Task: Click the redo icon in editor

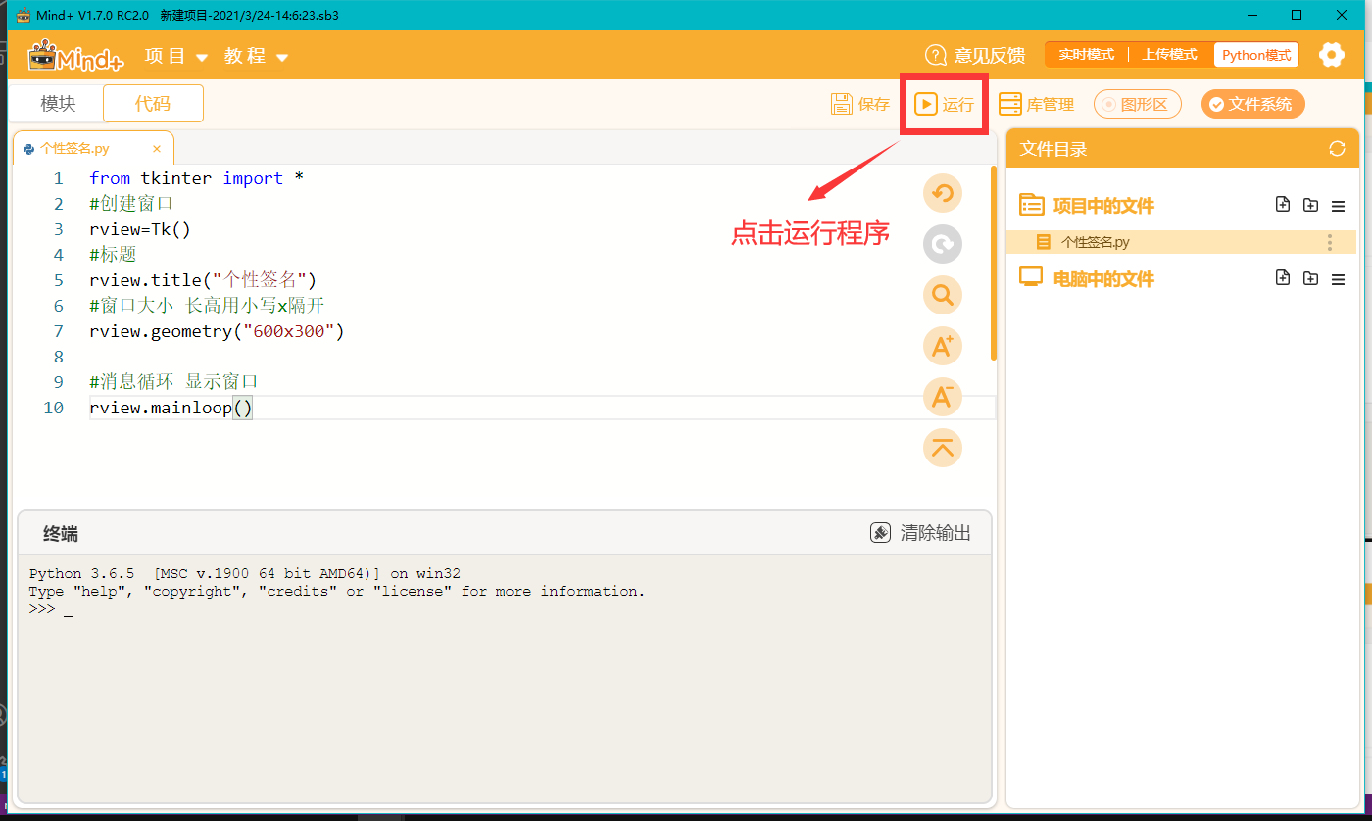Action: coord(943,244)
